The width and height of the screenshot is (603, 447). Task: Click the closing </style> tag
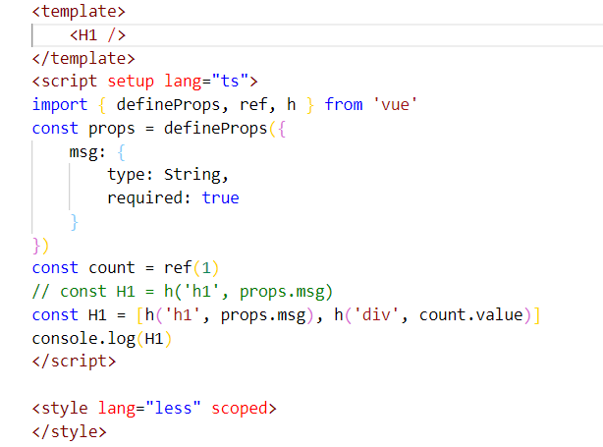pyautogui.click(x=69, y=431)
